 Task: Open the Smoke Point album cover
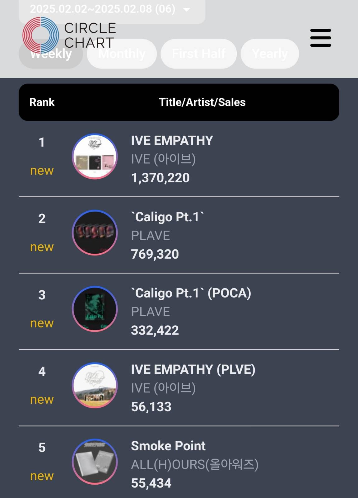pos(95,462)
